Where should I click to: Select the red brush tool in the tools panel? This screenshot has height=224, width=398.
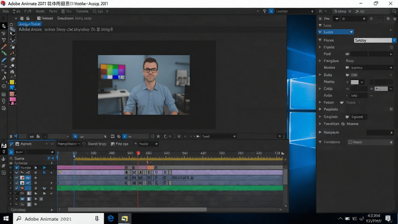pos(3,47)
